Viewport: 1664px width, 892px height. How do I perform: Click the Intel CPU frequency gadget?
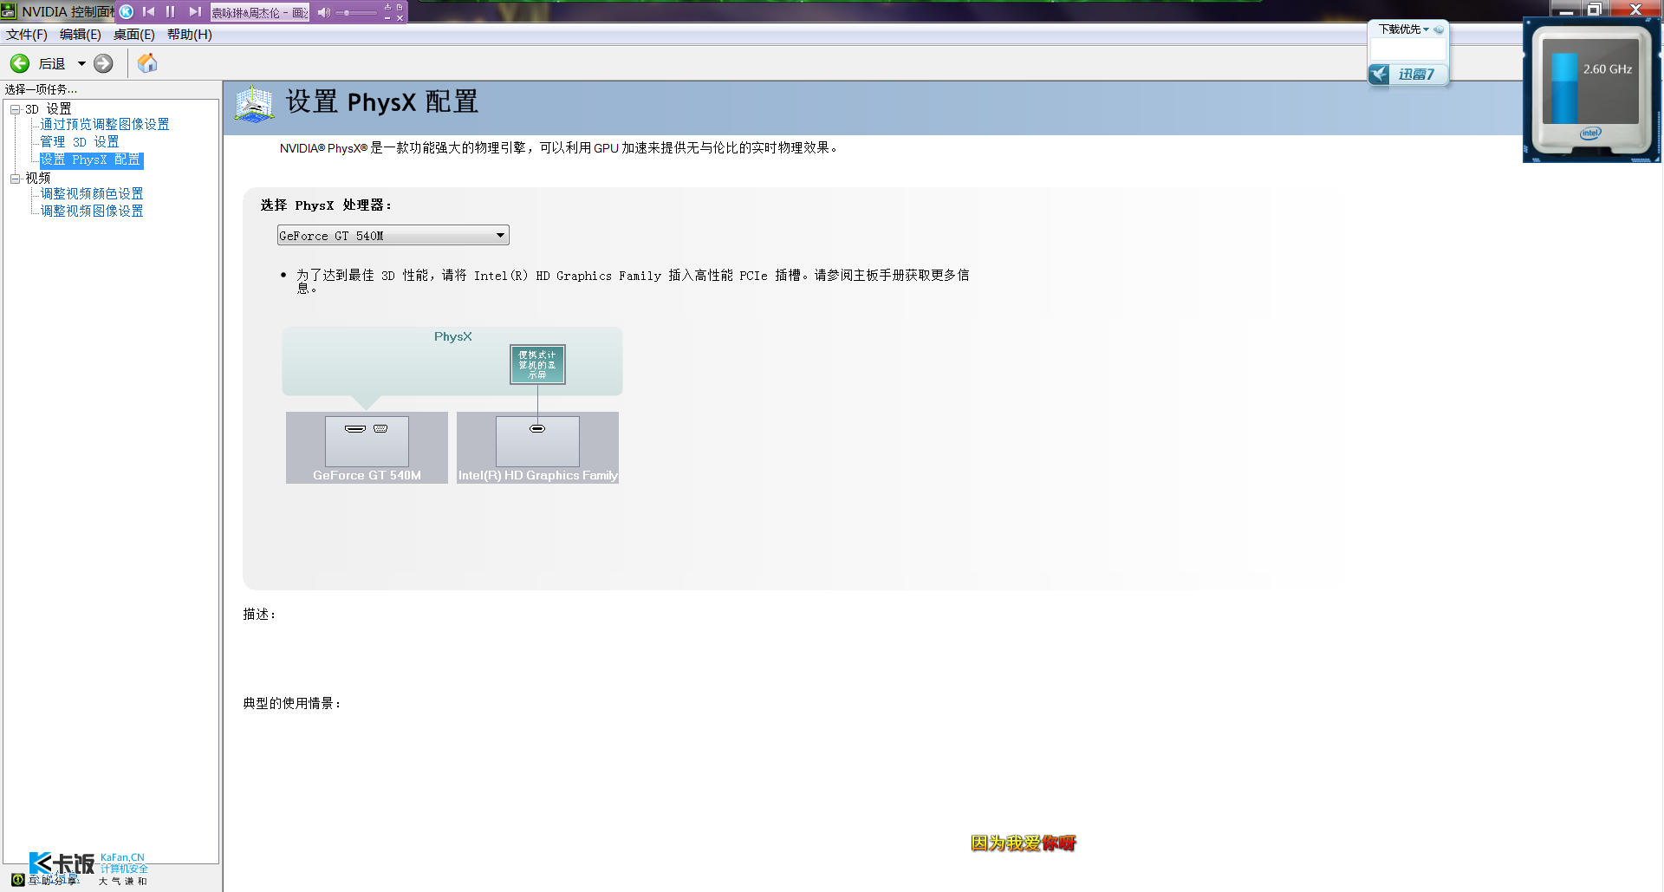coord(1591,91)
